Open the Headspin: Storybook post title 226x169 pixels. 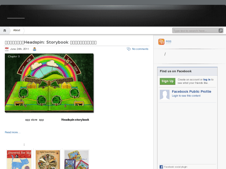51,42
